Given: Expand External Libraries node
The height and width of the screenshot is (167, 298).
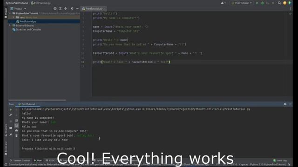Looking at the screenshot, I should click(x=10, y=26).
